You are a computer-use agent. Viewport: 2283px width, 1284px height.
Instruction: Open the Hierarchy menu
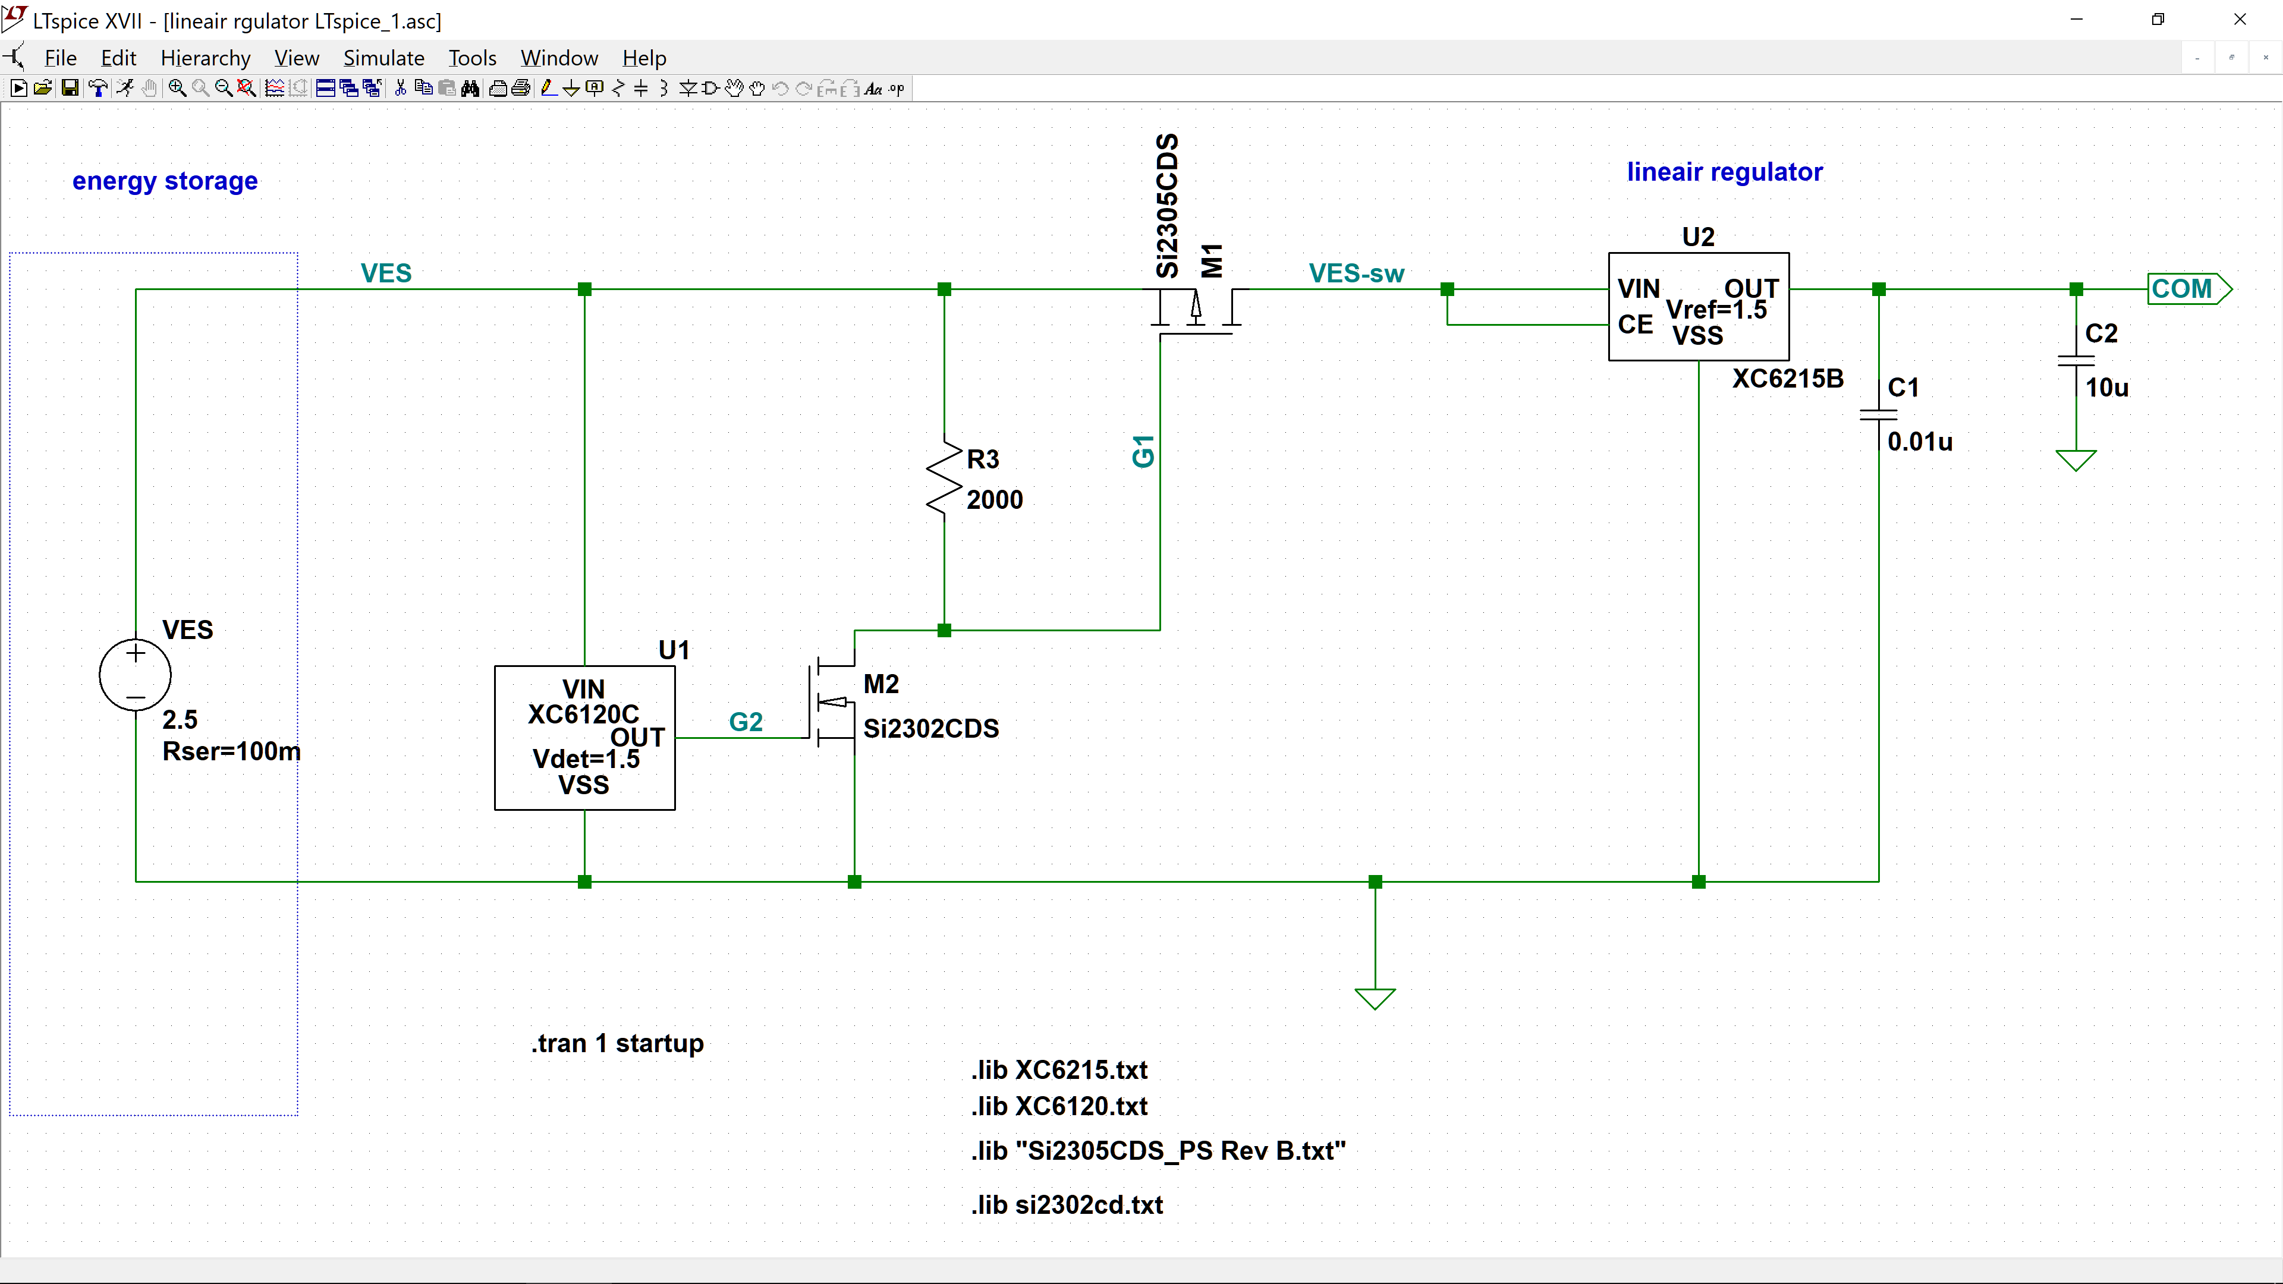pos(205,58)
